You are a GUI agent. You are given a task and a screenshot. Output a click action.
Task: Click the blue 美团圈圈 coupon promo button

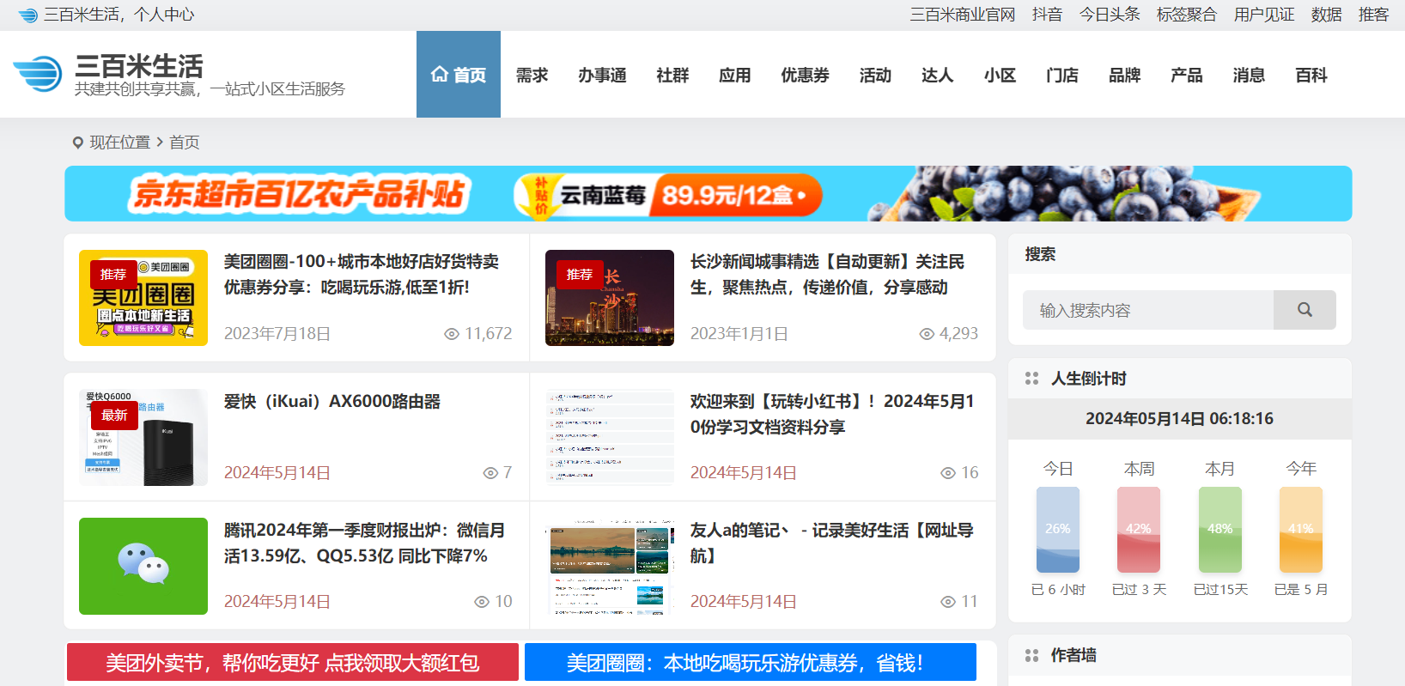click(x=751, y=662)
